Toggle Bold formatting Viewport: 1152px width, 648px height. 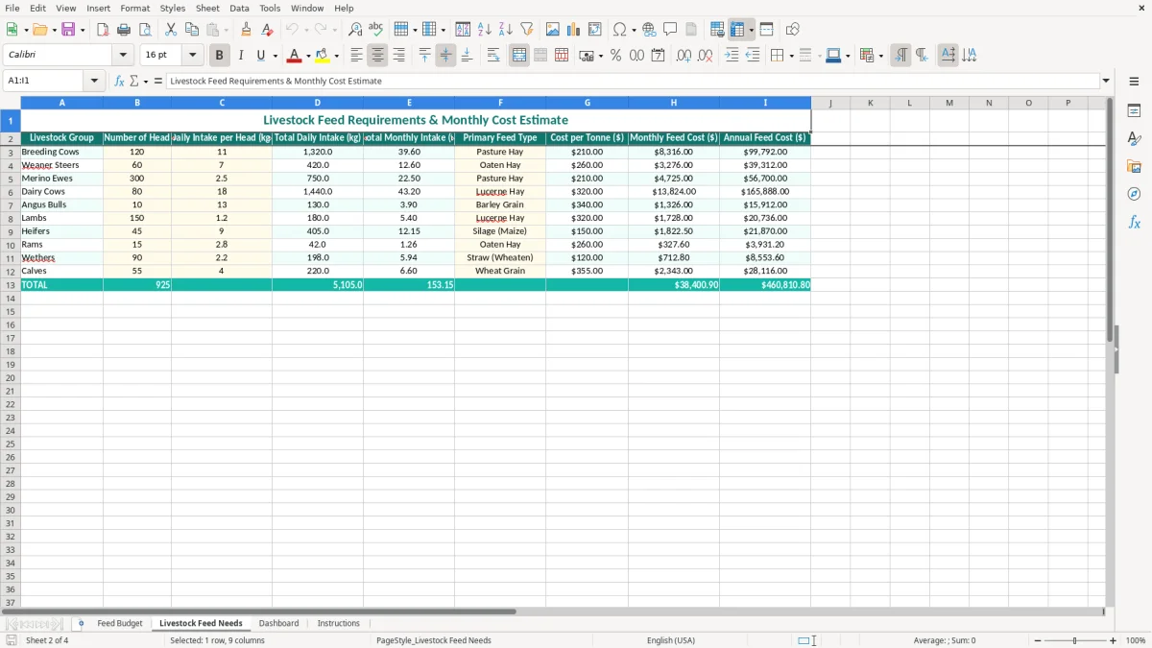[220, 56]
